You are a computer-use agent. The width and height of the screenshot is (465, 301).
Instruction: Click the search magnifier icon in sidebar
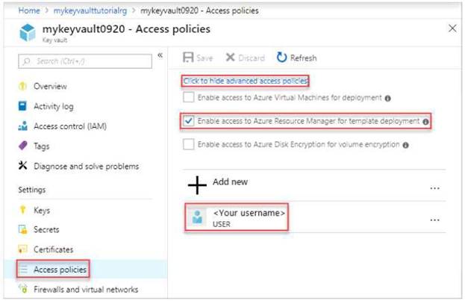[26, 61]
